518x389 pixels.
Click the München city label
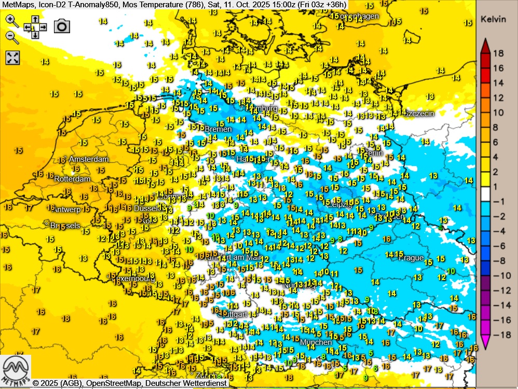click(x=316, y=342)
